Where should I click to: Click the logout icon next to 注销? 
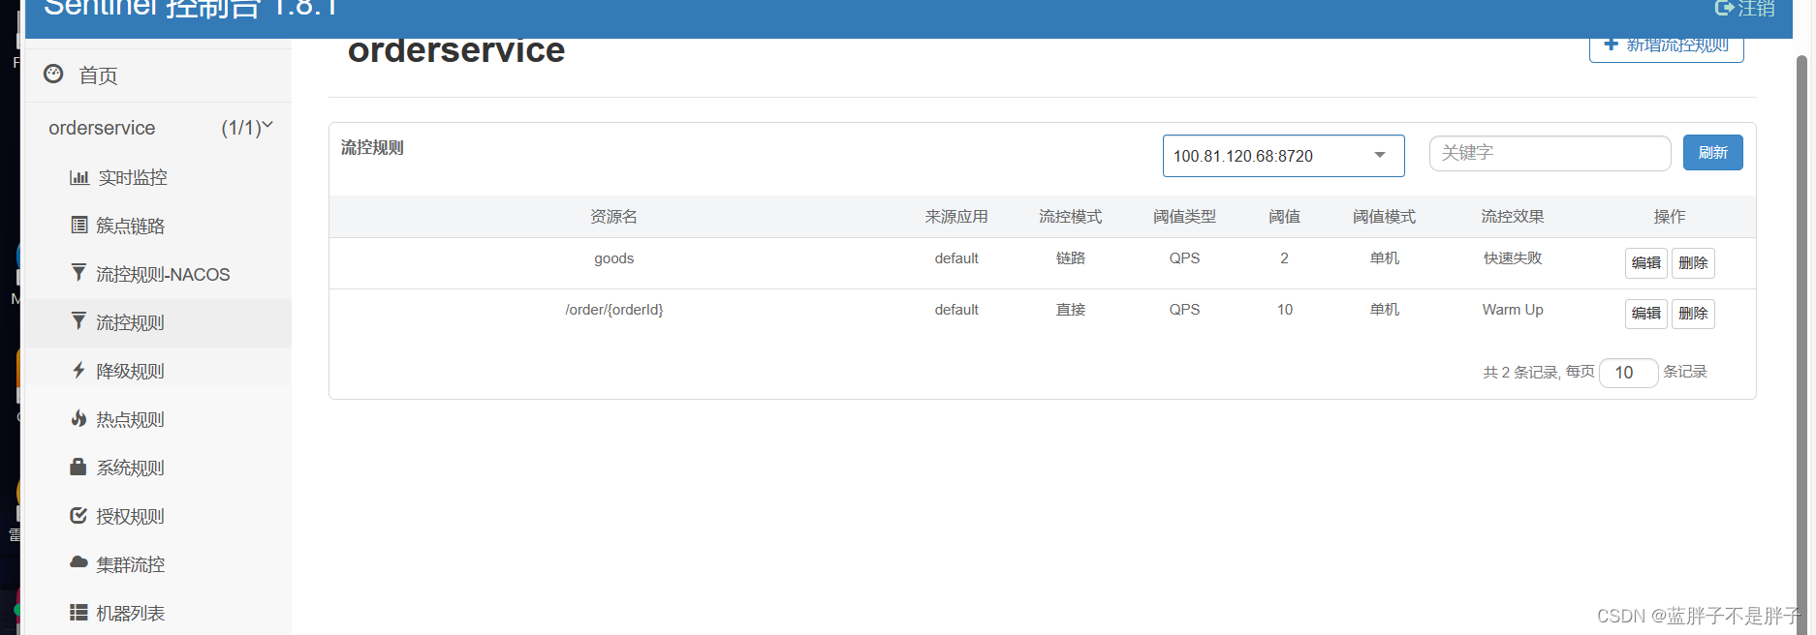pos(1724,8)
